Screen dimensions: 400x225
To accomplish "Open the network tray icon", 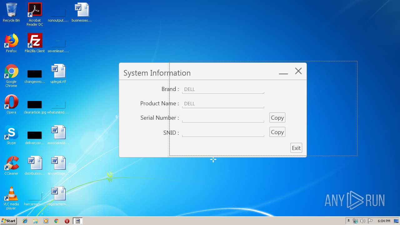I will point(355,221).
